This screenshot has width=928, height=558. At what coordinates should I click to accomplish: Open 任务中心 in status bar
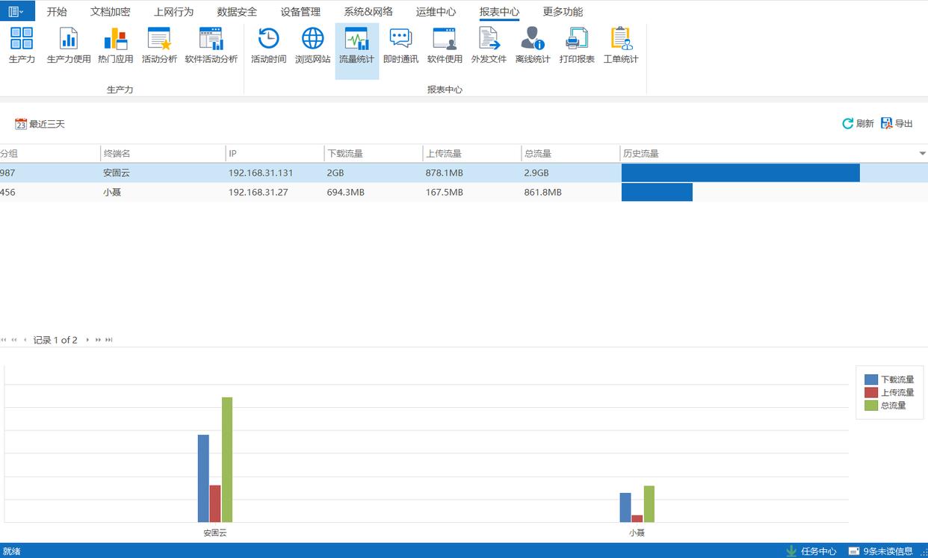click(x=811, y=551)
